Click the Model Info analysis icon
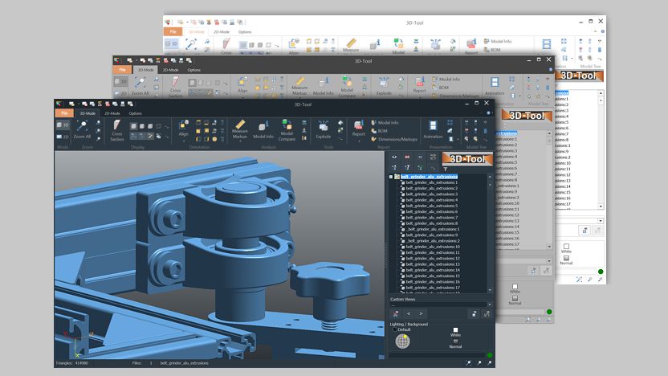Viewport: 668px width, 376px height. 263,129
